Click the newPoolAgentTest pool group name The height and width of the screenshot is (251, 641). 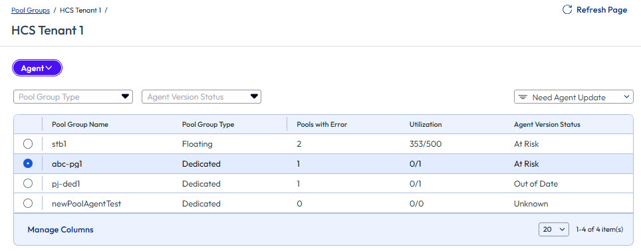point(86,204)
